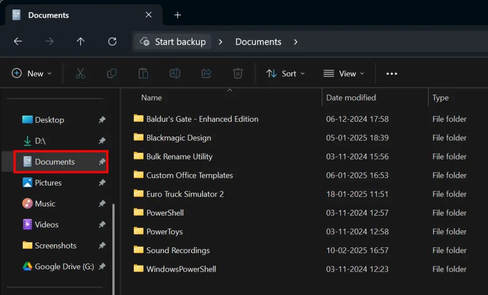
Task: Click the Share icon in toolbar
Action: click(x=206, y=74)
